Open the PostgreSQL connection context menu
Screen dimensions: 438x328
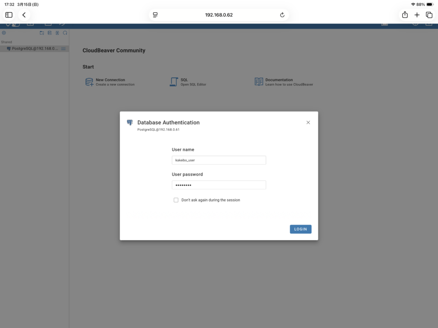63,49
